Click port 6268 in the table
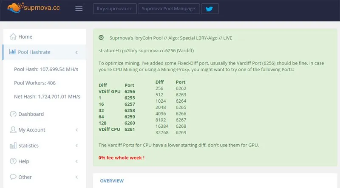340x188 pixels. point(181,126)
